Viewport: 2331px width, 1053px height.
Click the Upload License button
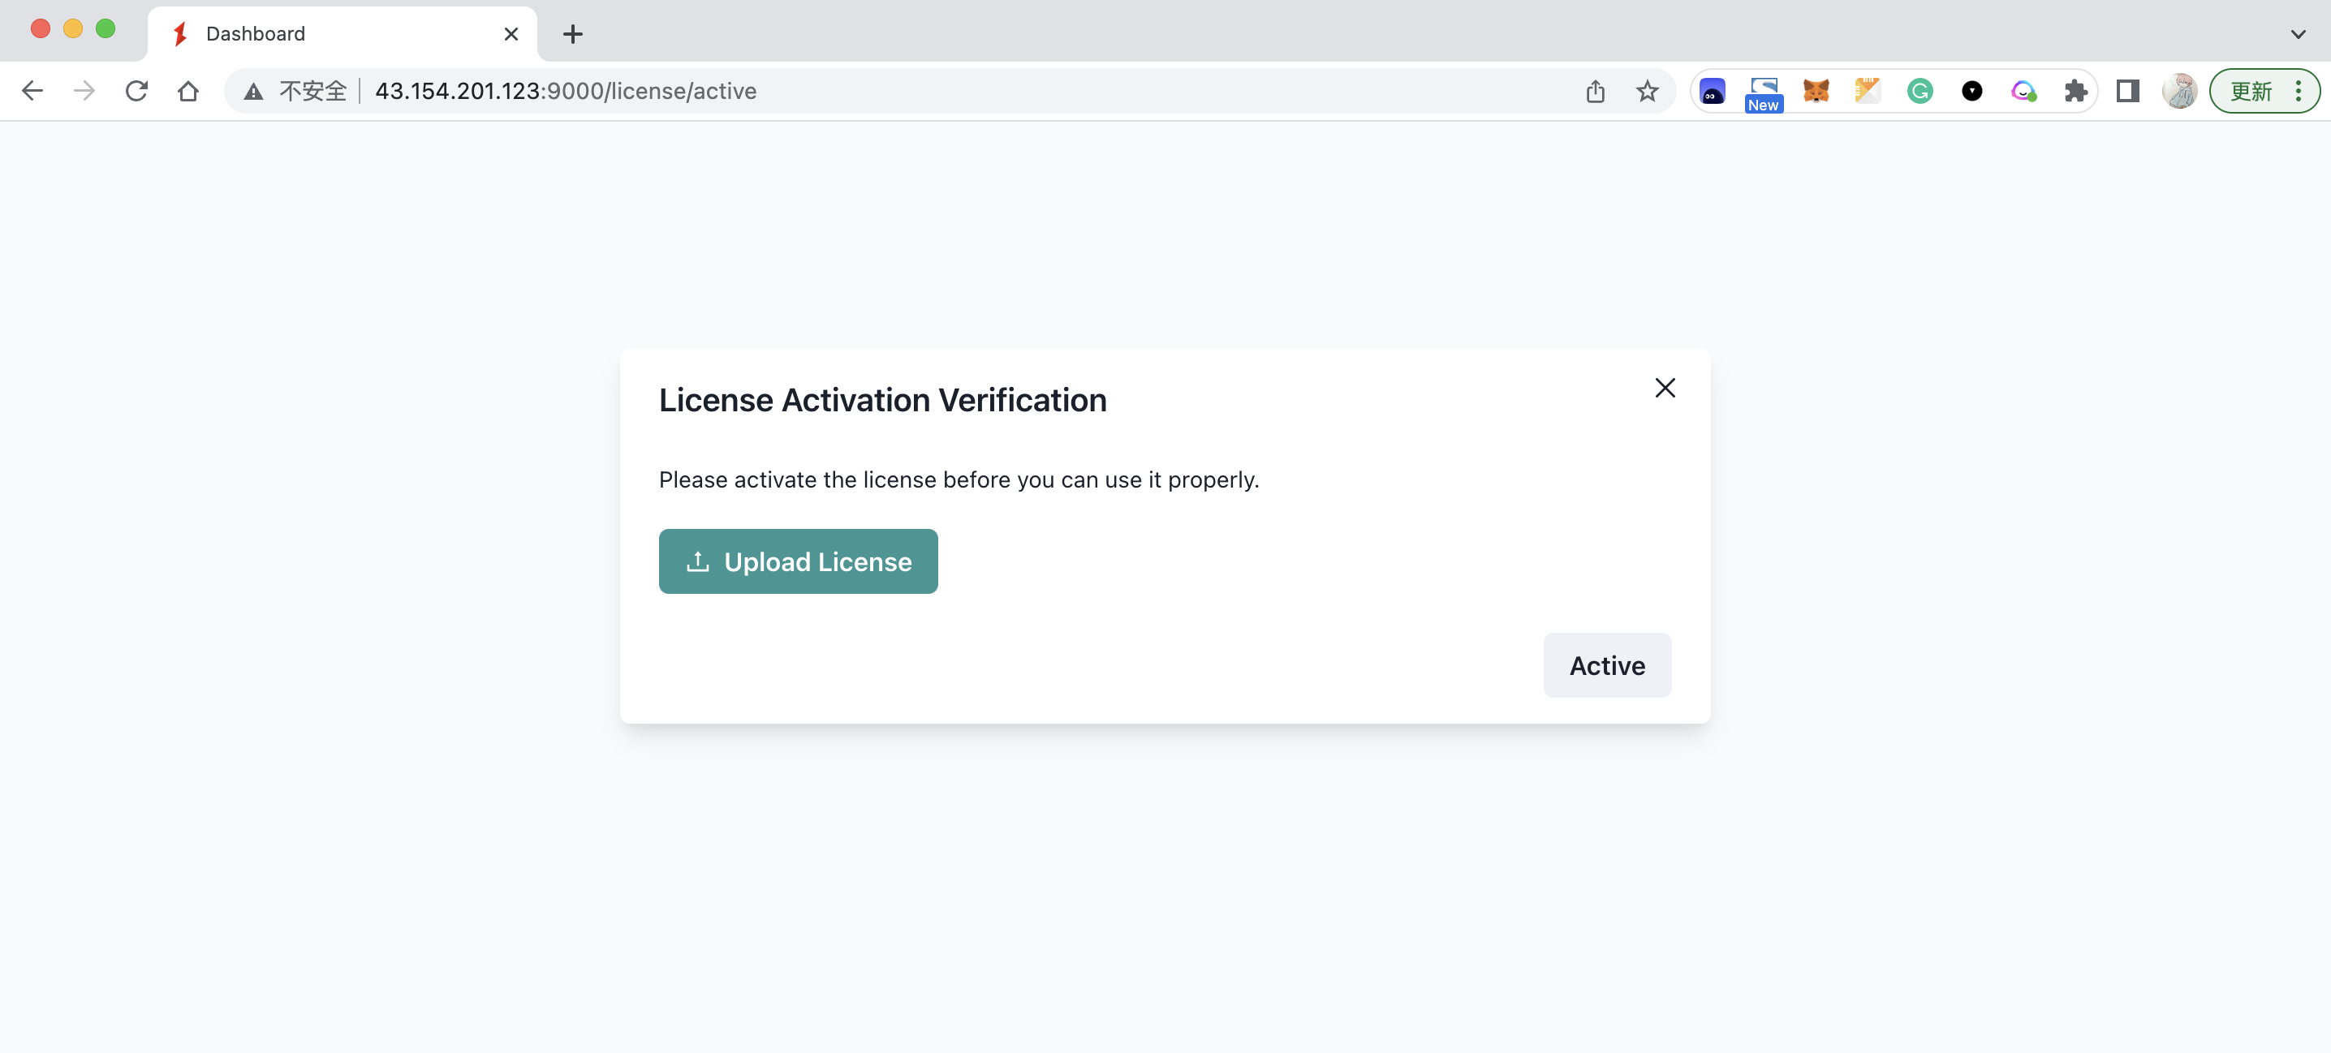click(x=798, y=561)
